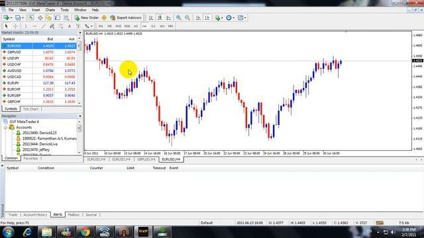Image resolution: width=424 pixels, height=238 pixels.
Task: Select the trendline drawing tool
Action: pyautogui.click(x=43, y=26)
